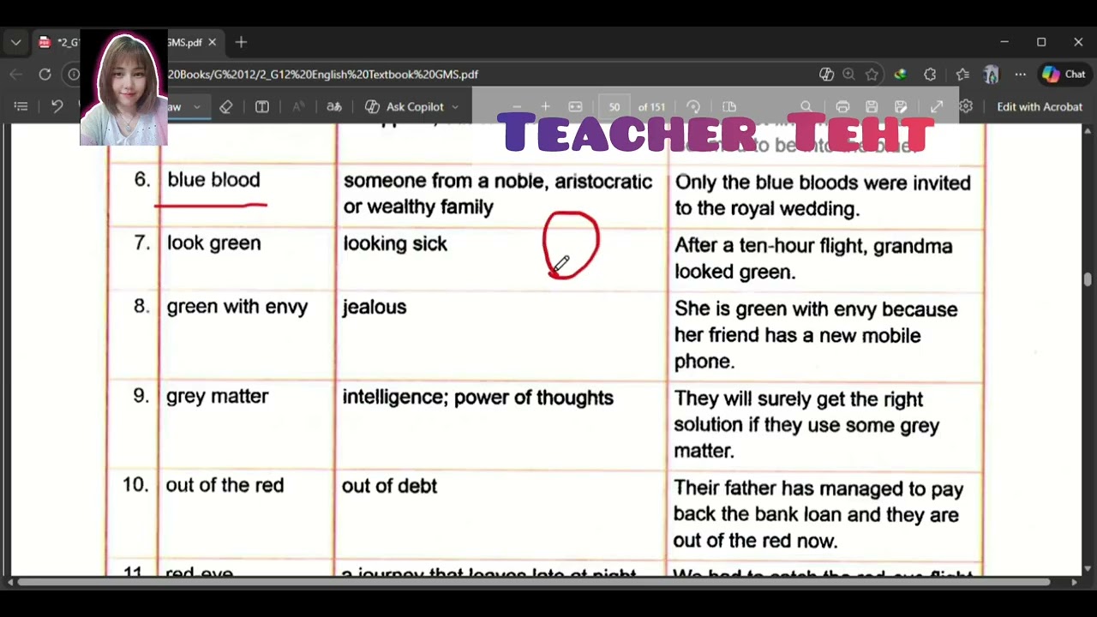
Task: Open the browser profile avatar
Action: click(991, 75)
